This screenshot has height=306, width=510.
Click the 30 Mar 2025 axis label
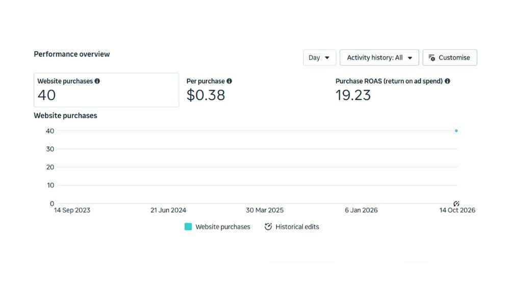tap(265, 210)
